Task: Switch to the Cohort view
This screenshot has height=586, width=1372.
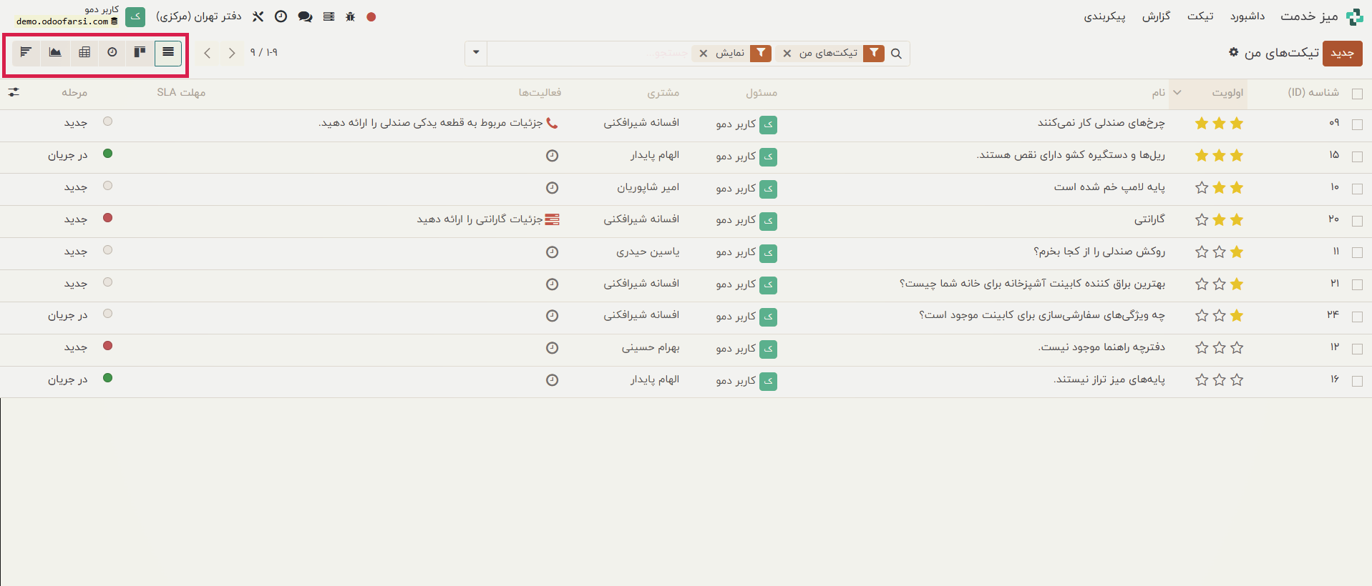Action: (x=26, y=52)
